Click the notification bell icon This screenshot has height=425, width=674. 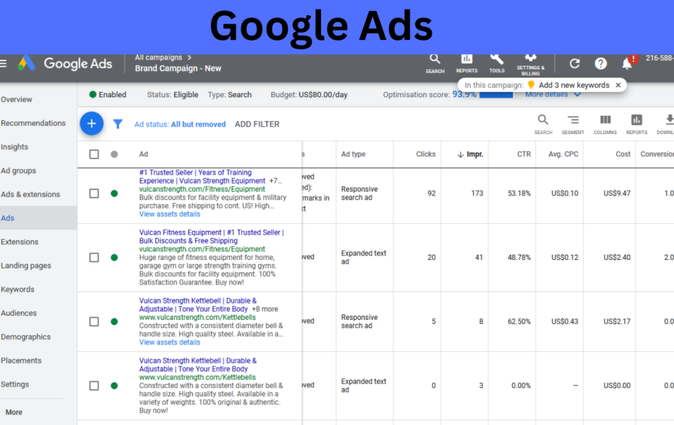[x=628, y=63]
